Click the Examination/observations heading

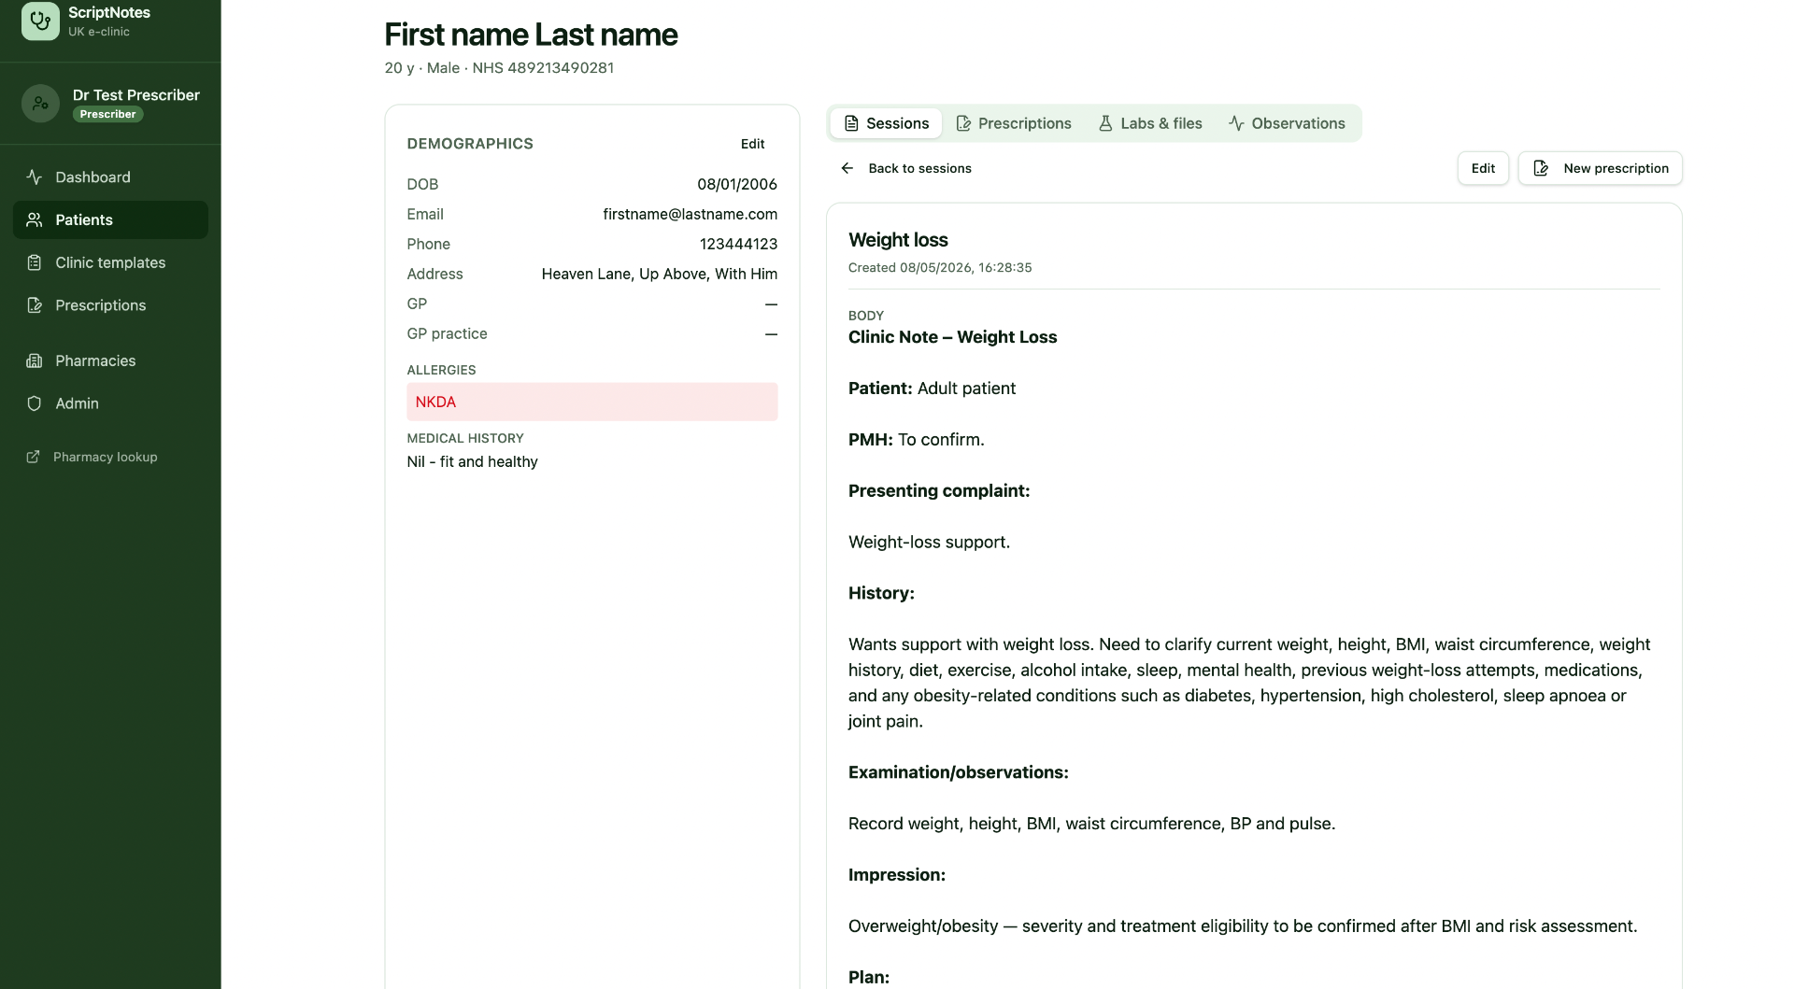(959, 772)
